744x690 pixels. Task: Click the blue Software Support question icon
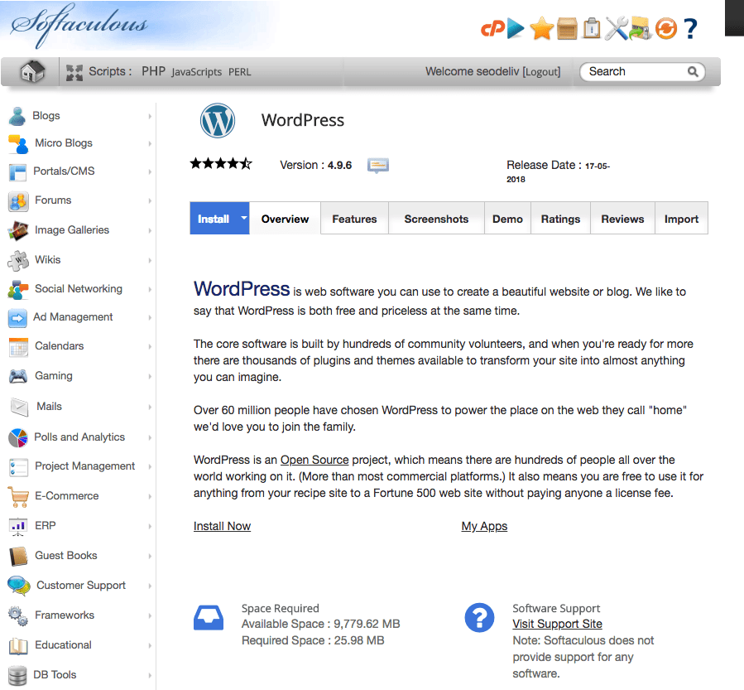coord(479,618)
